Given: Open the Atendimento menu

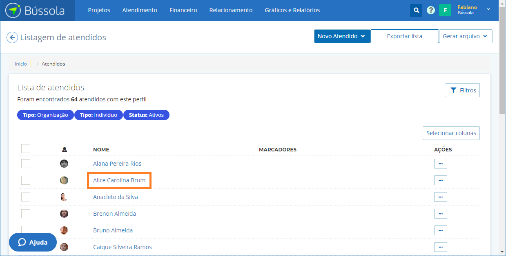Looking at the screenshot, I should pos(140,10).
